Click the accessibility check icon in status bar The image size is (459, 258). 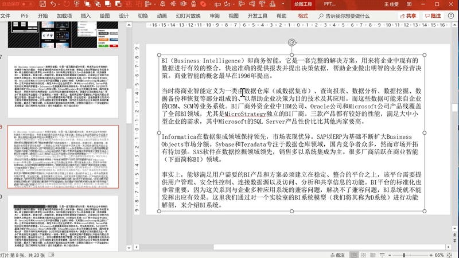click(x=52, y=255)
